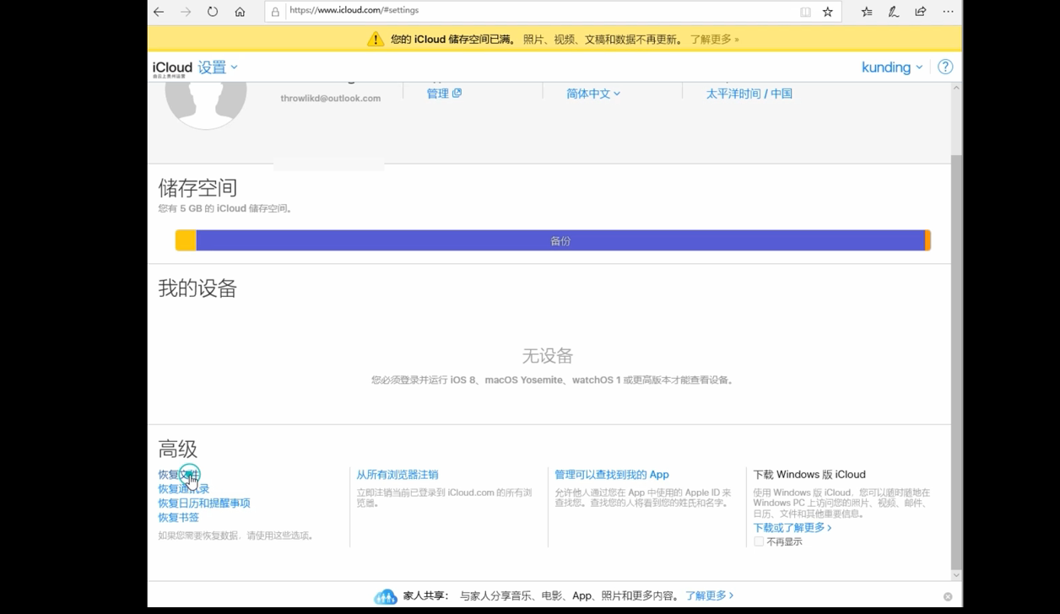This screenshot has width=1060, height=614.
Task: Click the back navigation arrow
Action: tap(157, 11)
